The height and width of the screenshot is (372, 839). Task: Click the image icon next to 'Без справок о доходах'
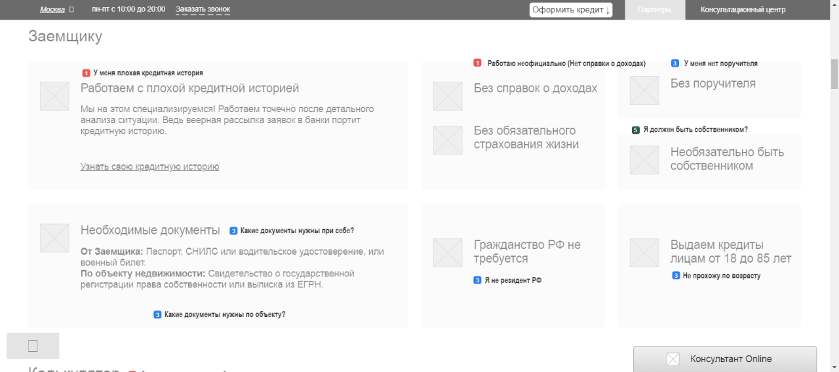point(448,96)
